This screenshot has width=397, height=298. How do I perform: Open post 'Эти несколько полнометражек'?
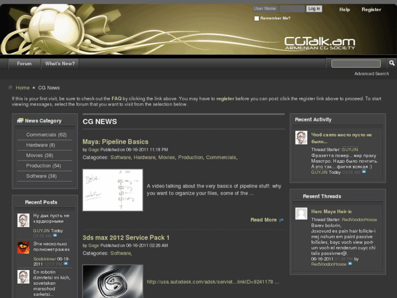(x=51, y=247)
